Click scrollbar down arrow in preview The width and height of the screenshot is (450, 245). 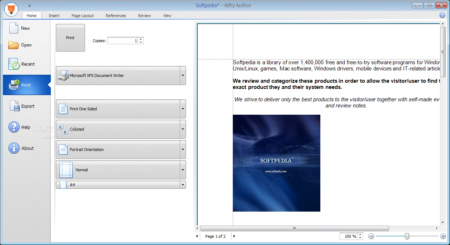point(443,222)
